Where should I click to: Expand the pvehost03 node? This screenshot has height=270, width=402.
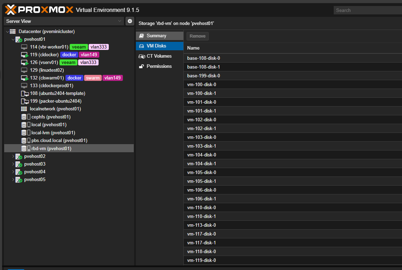click(13, 164)
